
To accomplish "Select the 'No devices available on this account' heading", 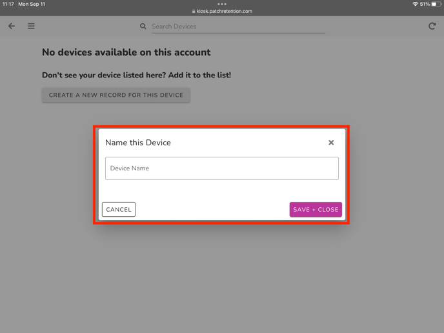I will 126,52.
